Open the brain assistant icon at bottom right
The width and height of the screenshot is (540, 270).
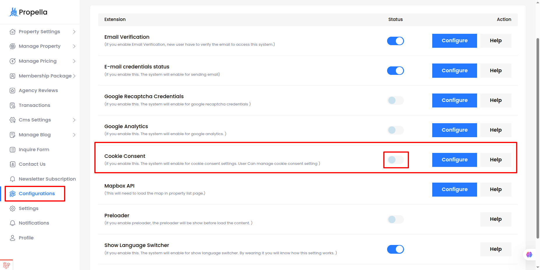[529, 255]
